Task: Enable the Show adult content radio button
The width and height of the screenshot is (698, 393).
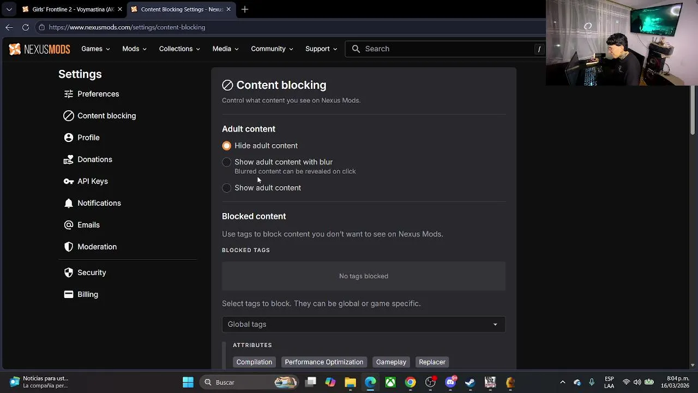Action: click(x=227, y=188)
